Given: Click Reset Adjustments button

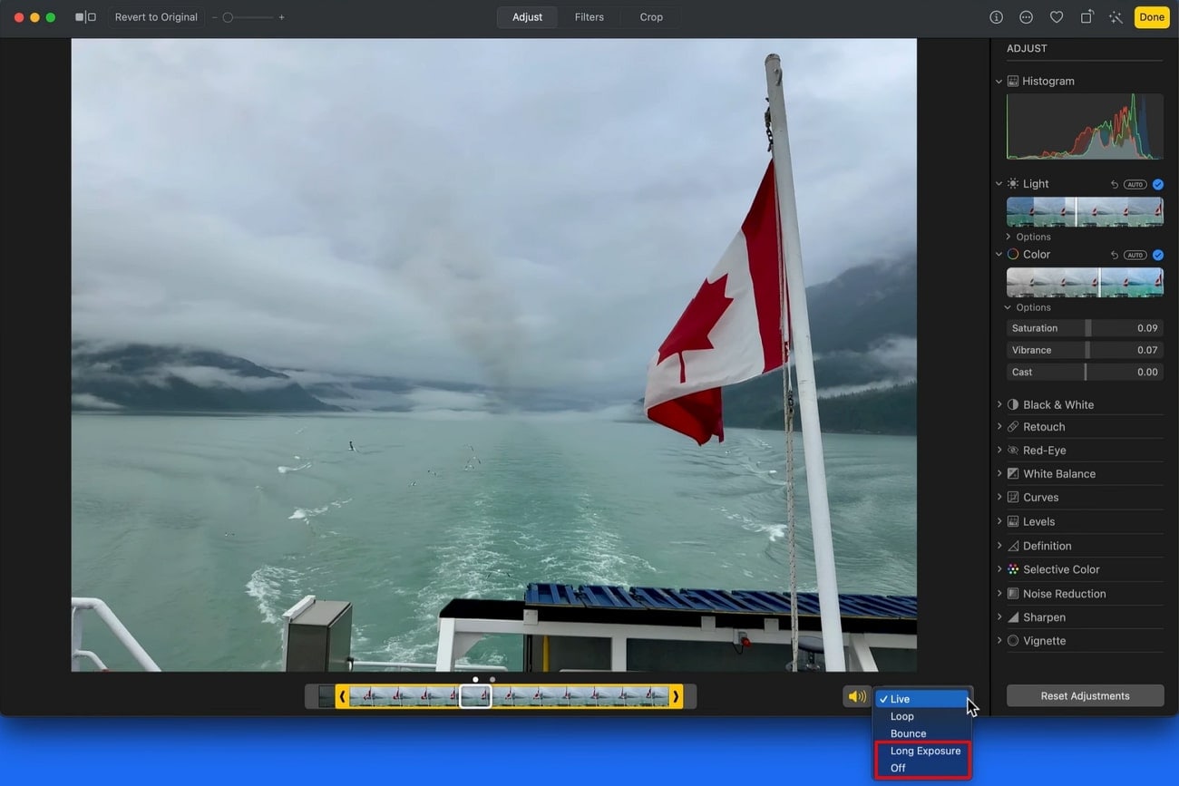Looking at the screenshot, I should coord(1085,696).
